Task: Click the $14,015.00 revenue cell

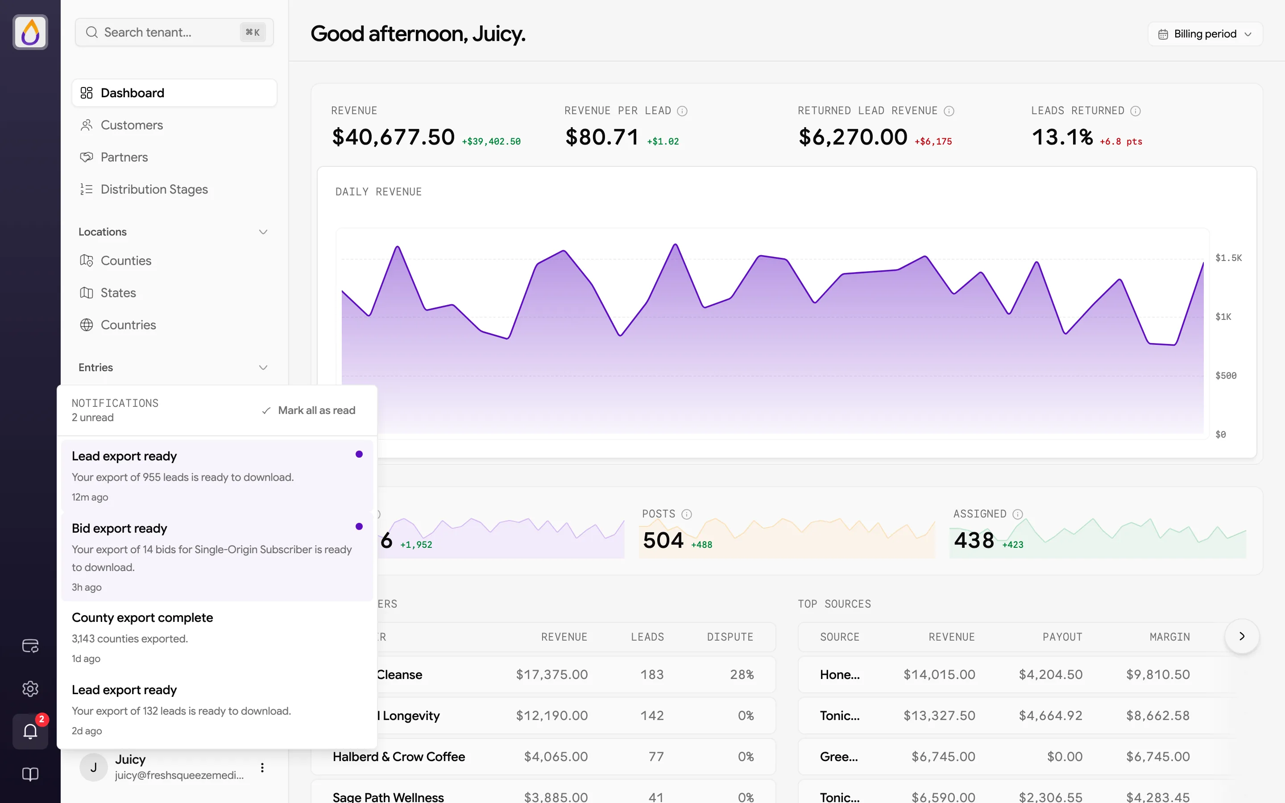Action: [x=939, y=675]
